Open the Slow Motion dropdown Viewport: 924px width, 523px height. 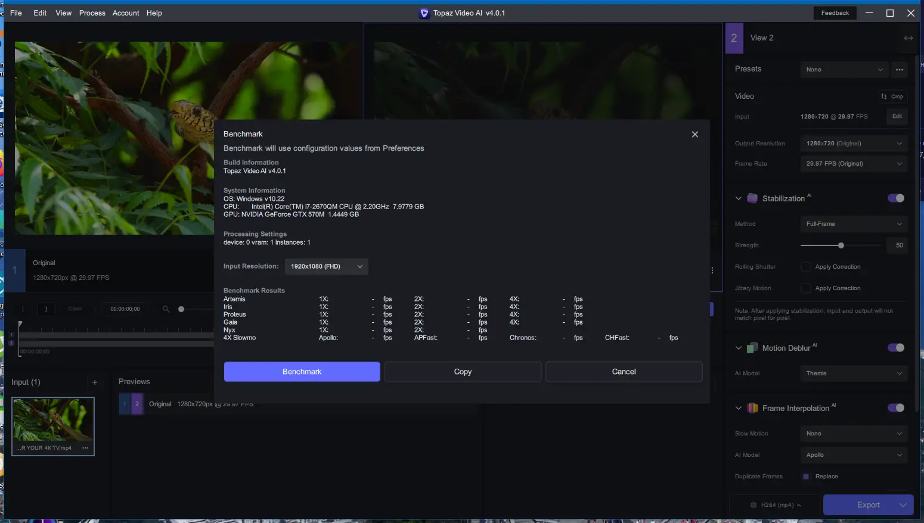click(854, 434)
